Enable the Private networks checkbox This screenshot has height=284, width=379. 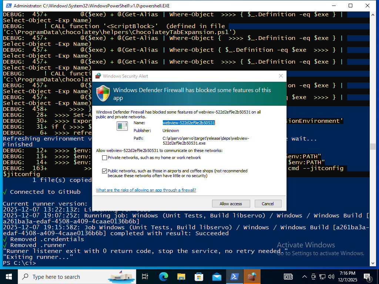point(104,158)
